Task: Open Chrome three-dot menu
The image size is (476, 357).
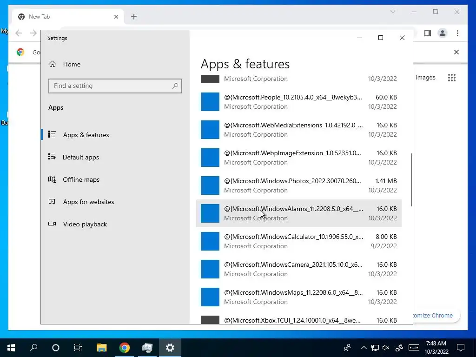Action: 457,33
